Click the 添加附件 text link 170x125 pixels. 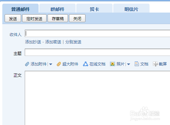(39, 64)
